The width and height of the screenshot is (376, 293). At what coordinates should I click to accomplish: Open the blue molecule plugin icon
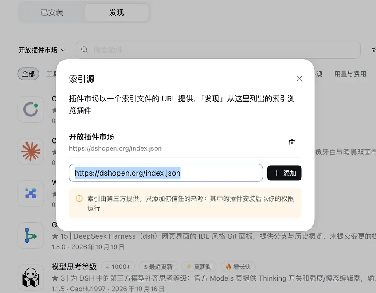point(31,193)
